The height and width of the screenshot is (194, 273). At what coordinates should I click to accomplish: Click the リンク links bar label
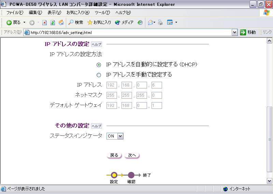(267, 32)
